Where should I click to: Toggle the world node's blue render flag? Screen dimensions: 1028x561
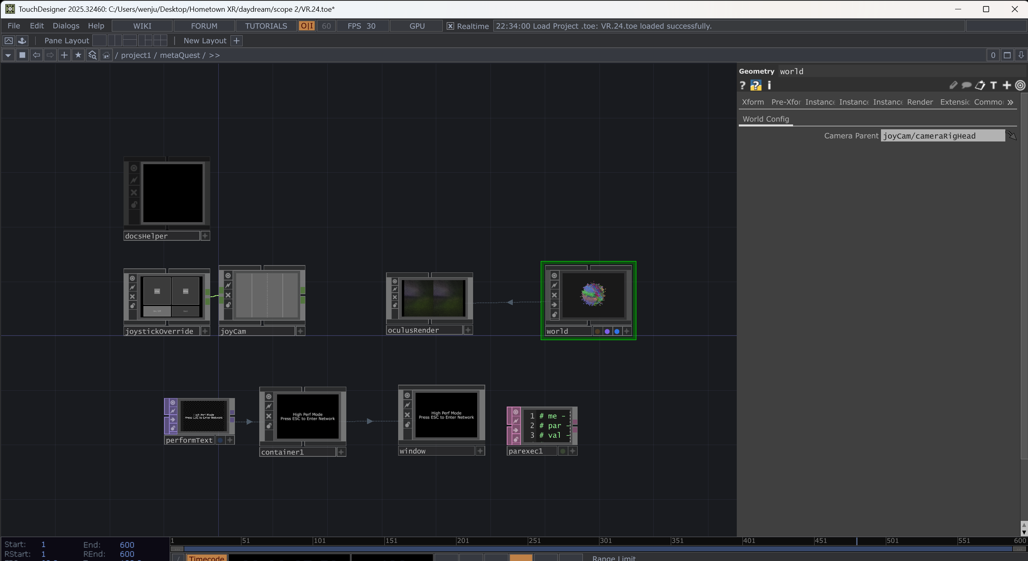pyautogui.click(x=617, y=332)
